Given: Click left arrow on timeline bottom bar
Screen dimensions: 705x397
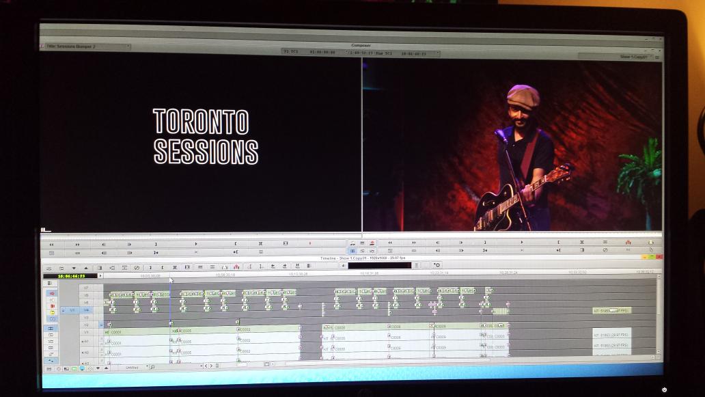Looking at the screenshot, I should pyautogui.click(x=206, y=366).
